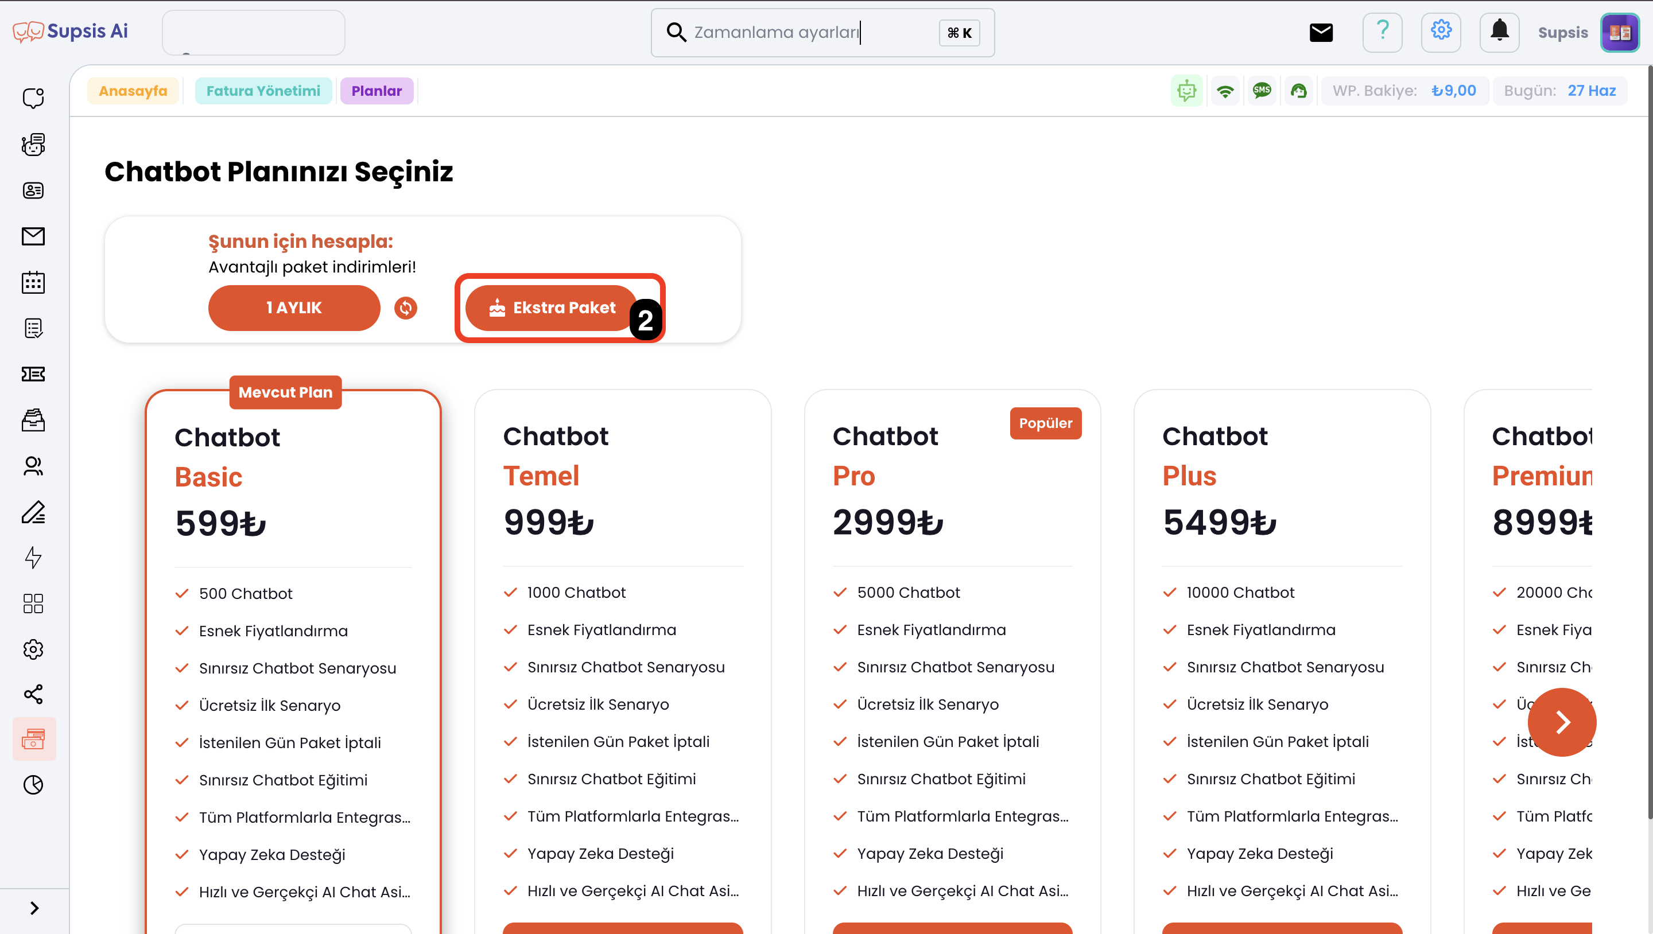Open the grid apps icon in sidebar
The image size is (1653, 934).
coord(33,604)
